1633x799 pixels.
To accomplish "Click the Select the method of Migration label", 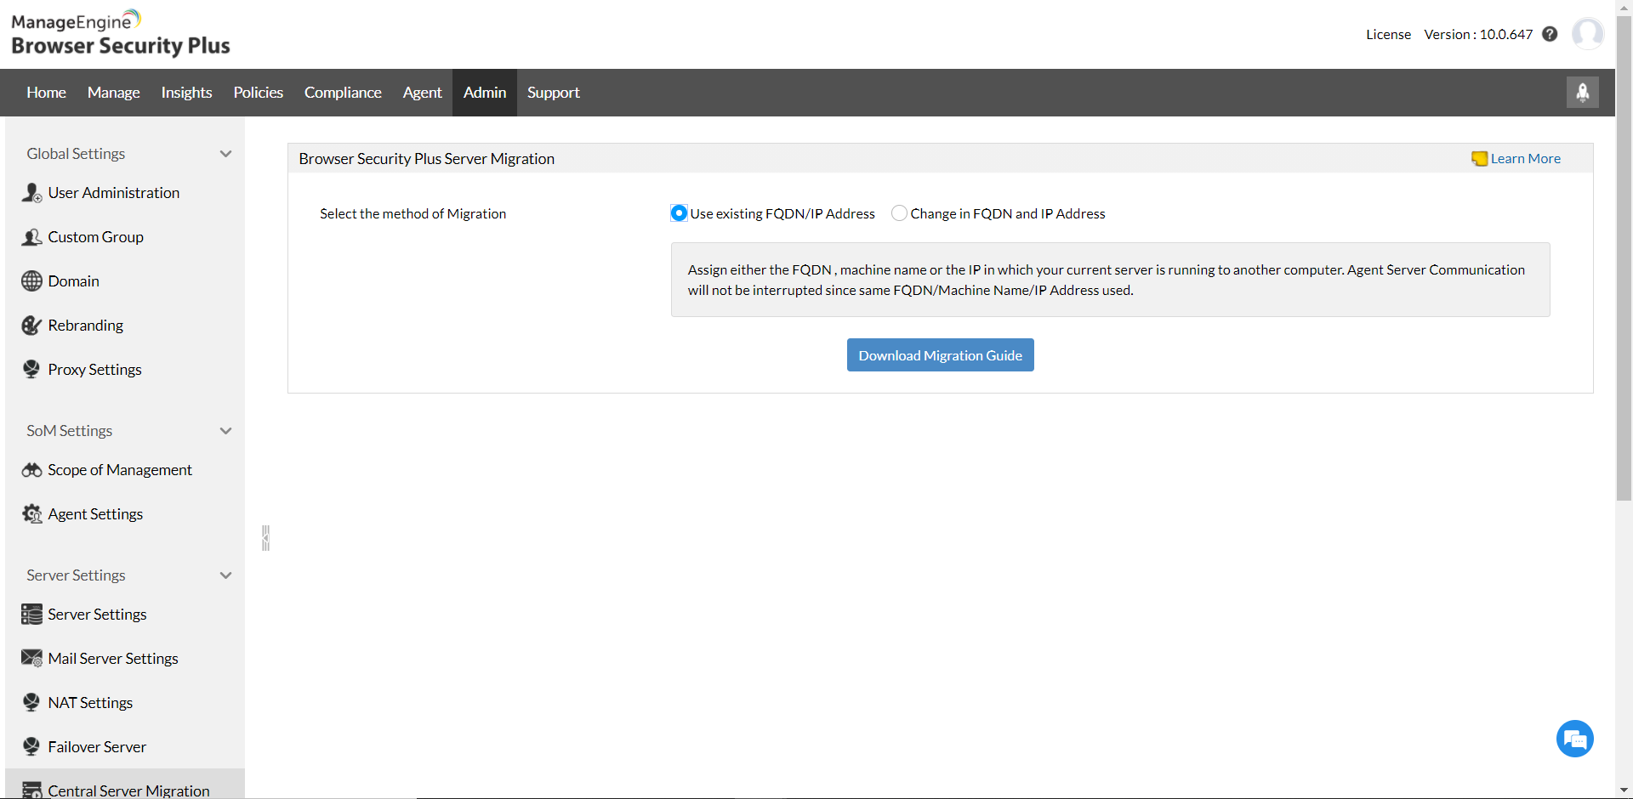I will 413,213.
